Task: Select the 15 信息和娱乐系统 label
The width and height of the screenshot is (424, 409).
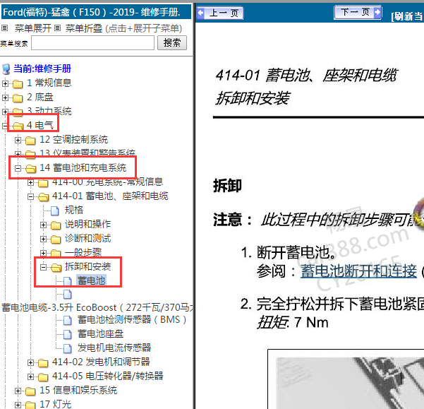Action: pos(78,390)
